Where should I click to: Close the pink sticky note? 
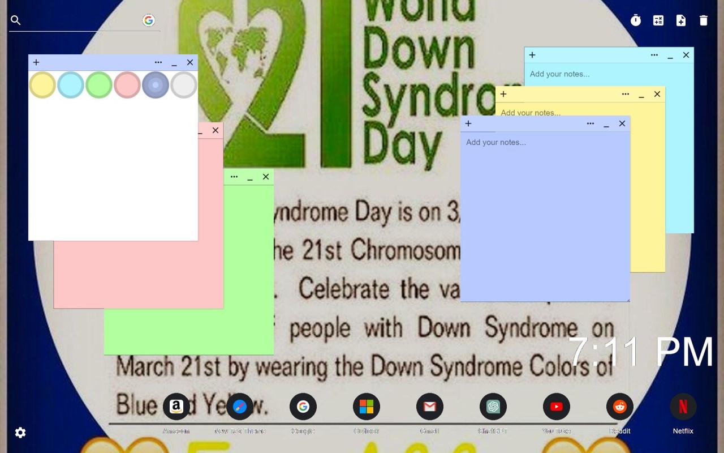tap(216, 130)
